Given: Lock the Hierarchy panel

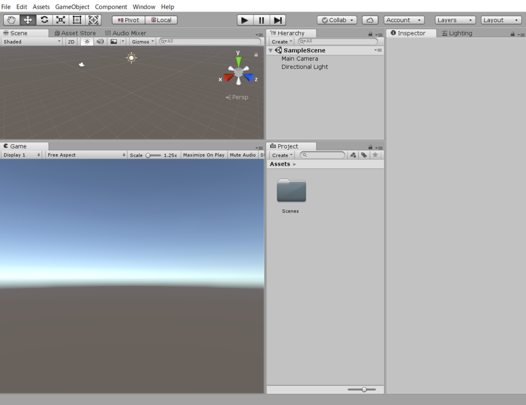Looking at the screenshot, I should 370,34.
